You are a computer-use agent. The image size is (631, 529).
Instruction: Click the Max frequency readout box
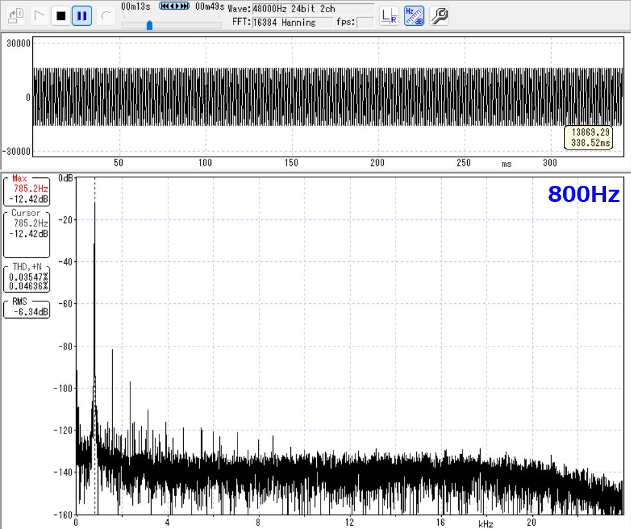[x=26, y=190]
